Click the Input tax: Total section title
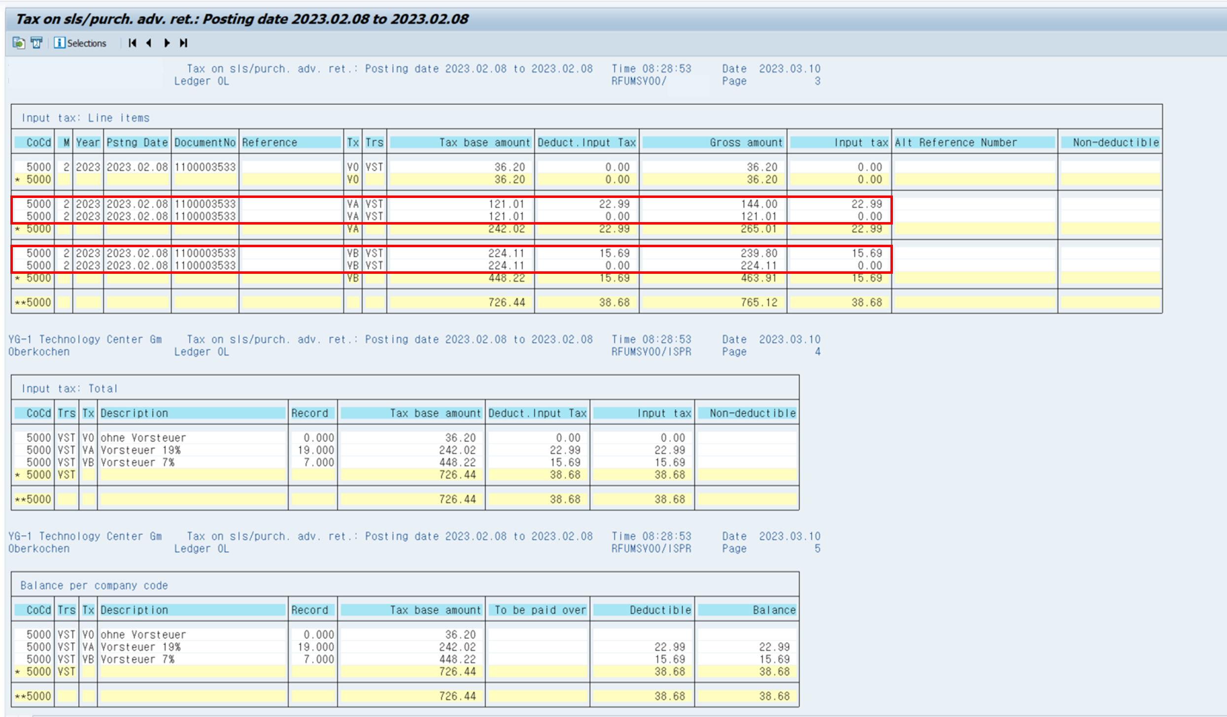Screen dimensions: 1227x717 click(x=69, y=389)
